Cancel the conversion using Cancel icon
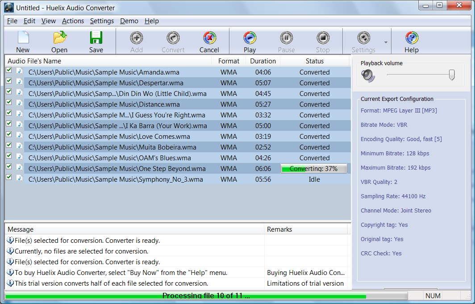The image size is (475, 304). [209, 38]
